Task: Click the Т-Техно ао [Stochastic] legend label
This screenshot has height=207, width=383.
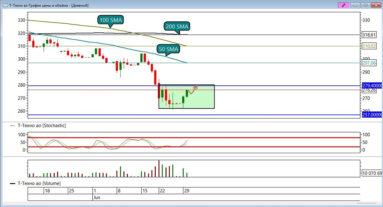Action: pyautogui.click(x=42, y=125)
